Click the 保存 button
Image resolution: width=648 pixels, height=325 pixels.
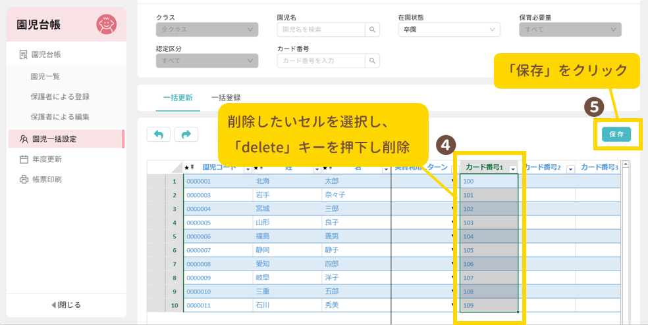616,134
